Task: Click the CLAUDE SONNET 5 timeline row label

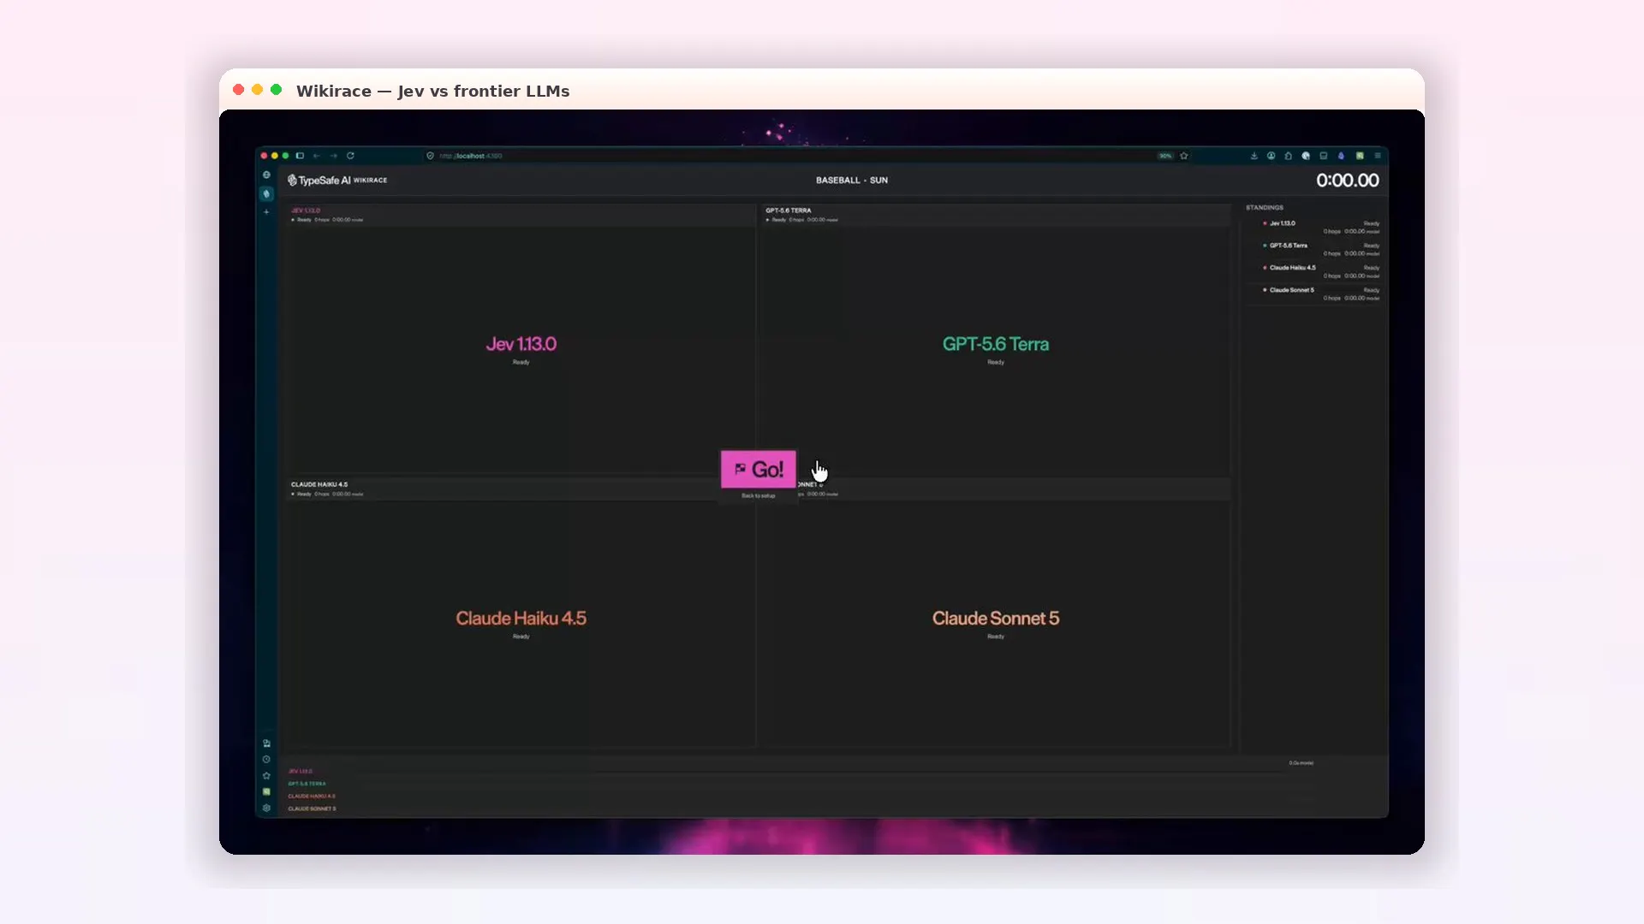Action: pos(312,808)
